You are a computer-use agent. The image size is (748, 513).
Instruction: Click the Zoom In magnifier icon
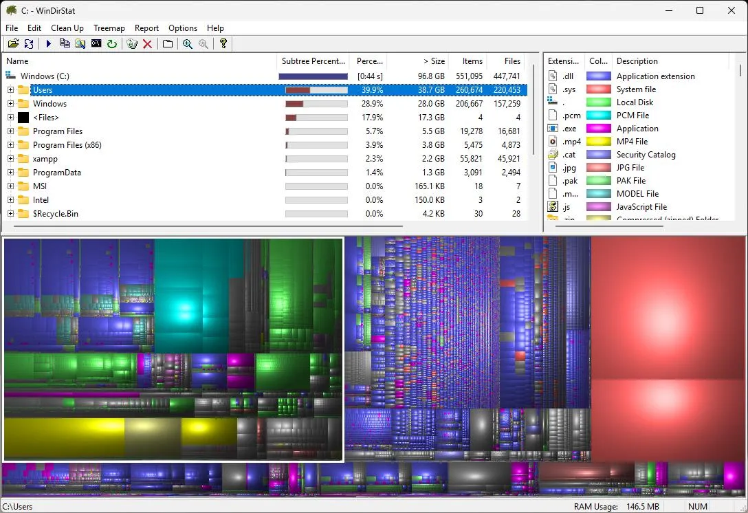click(x=188, y=44)
